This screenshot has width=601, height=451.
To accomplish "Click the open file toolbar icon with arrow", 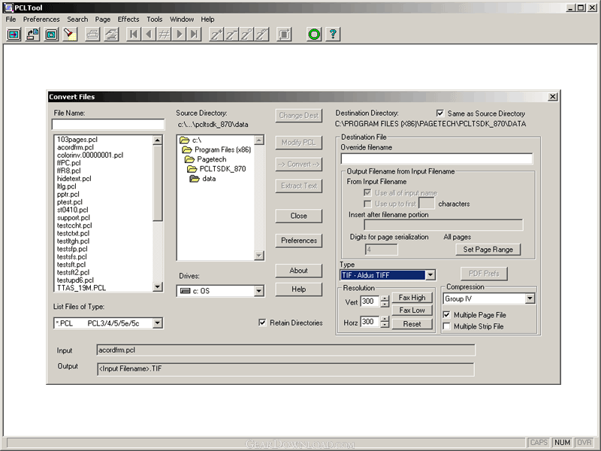I will point(14,35).
